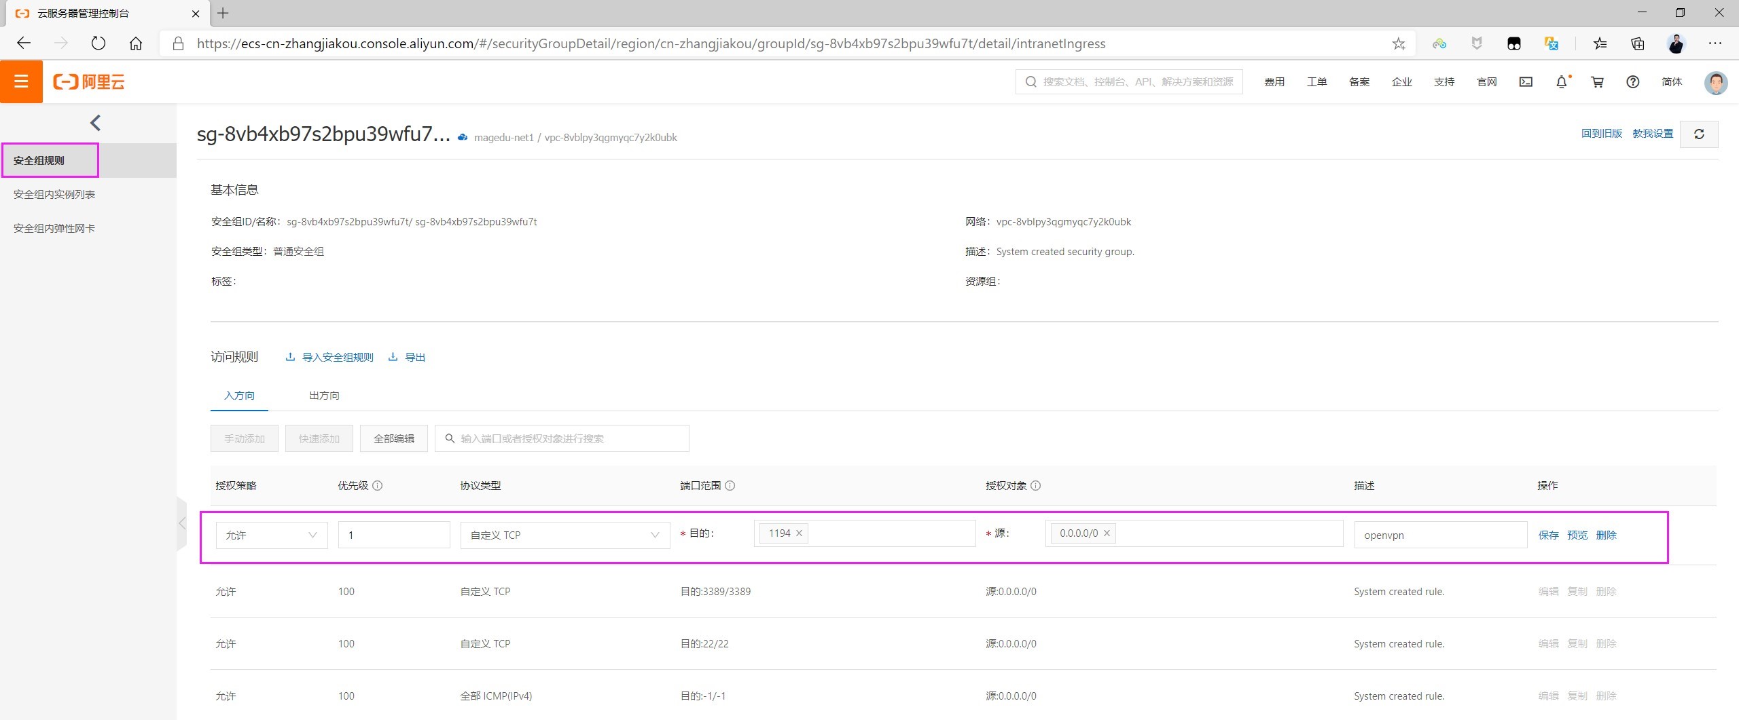Click 导入安全组规则 link
The height and width of the screenshot is (720, 1739).
click(329, 357)
